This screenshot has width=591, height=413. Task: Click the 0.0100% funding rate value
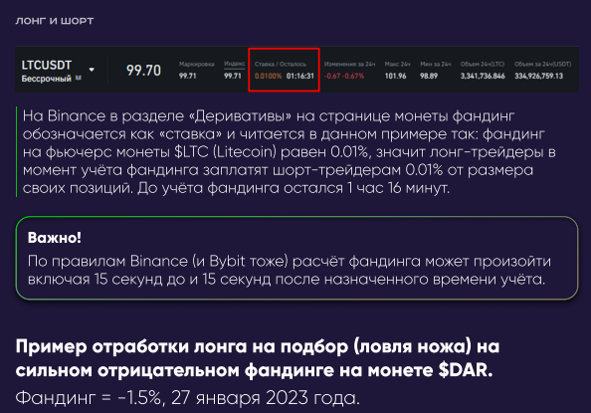tap(268, 76)
